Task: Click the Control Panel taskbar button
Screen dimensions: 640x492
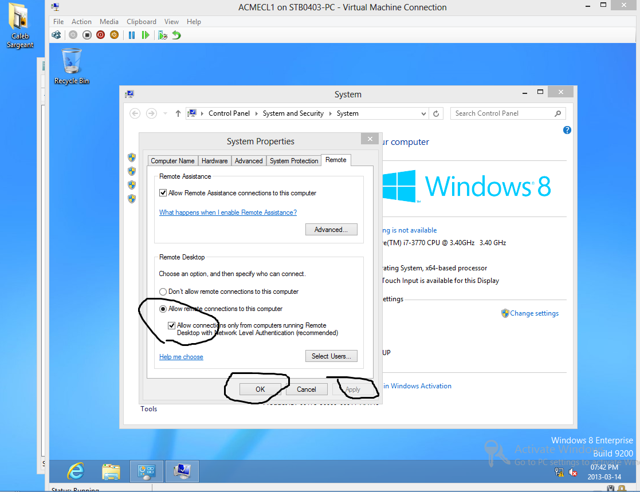Action: click(x=147, y=471)
